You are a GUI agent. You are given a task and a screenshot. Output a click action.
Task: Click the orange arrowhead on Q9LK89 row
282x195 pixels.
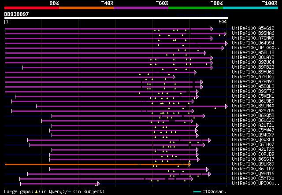[x=190, y=165]
